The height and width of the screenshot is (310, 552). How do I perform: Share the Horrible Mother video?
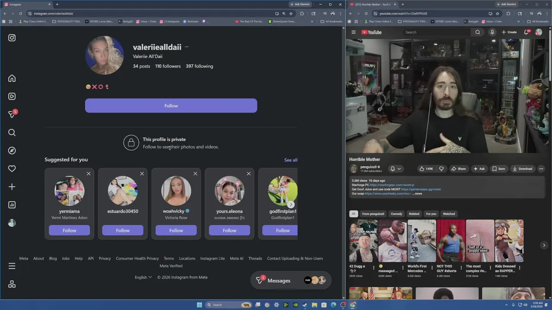click(x=458, y=169)
